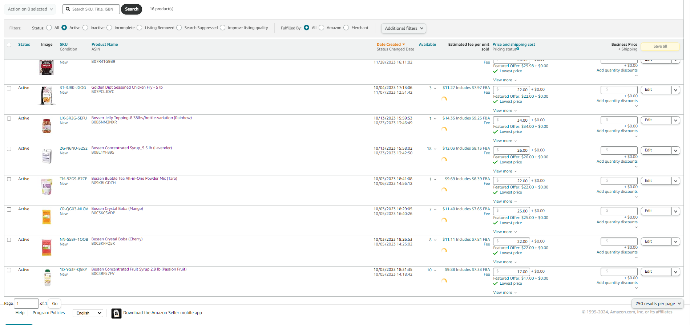
Task: Sort by Product Name column header
Action: [x=105, y=45]
